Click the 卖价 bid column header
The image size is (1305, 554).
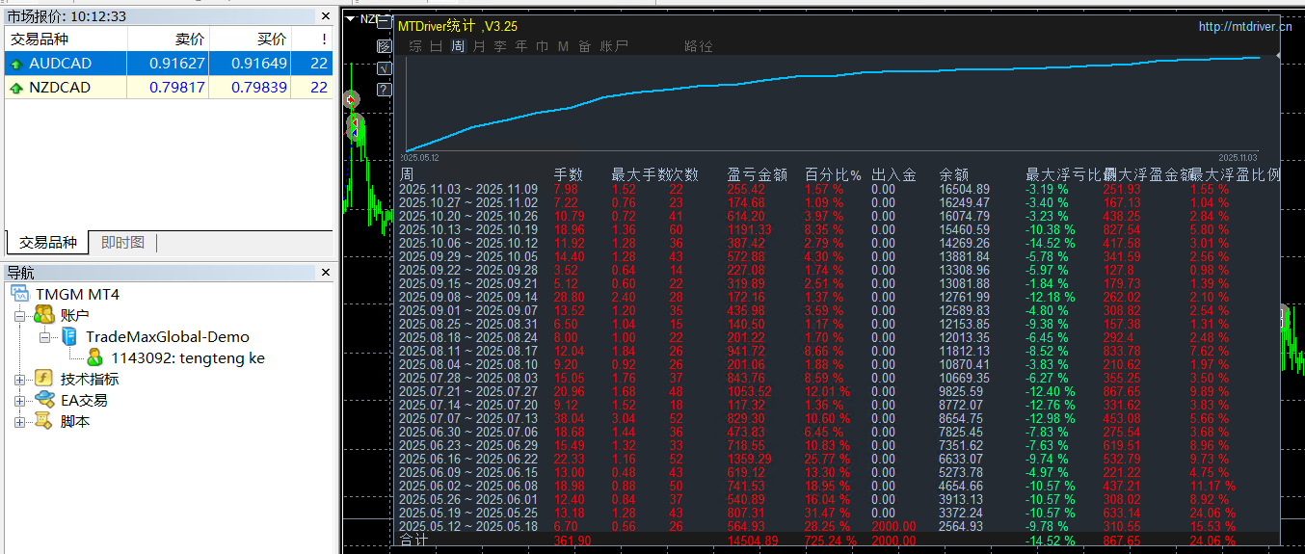tap(169, 40)
